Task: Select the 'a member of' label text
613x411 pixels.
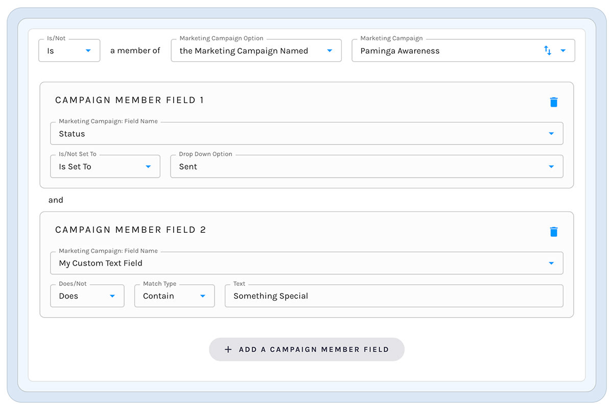Action: coord(134,51)
